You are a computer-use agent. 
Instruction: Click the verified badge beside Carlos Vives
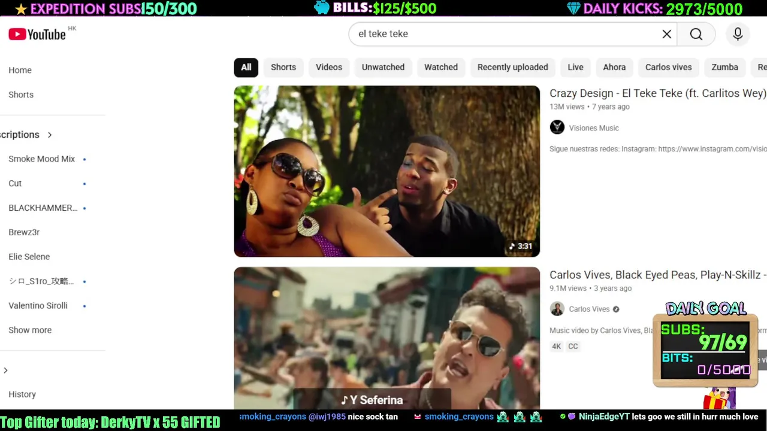tap(616, 309)
